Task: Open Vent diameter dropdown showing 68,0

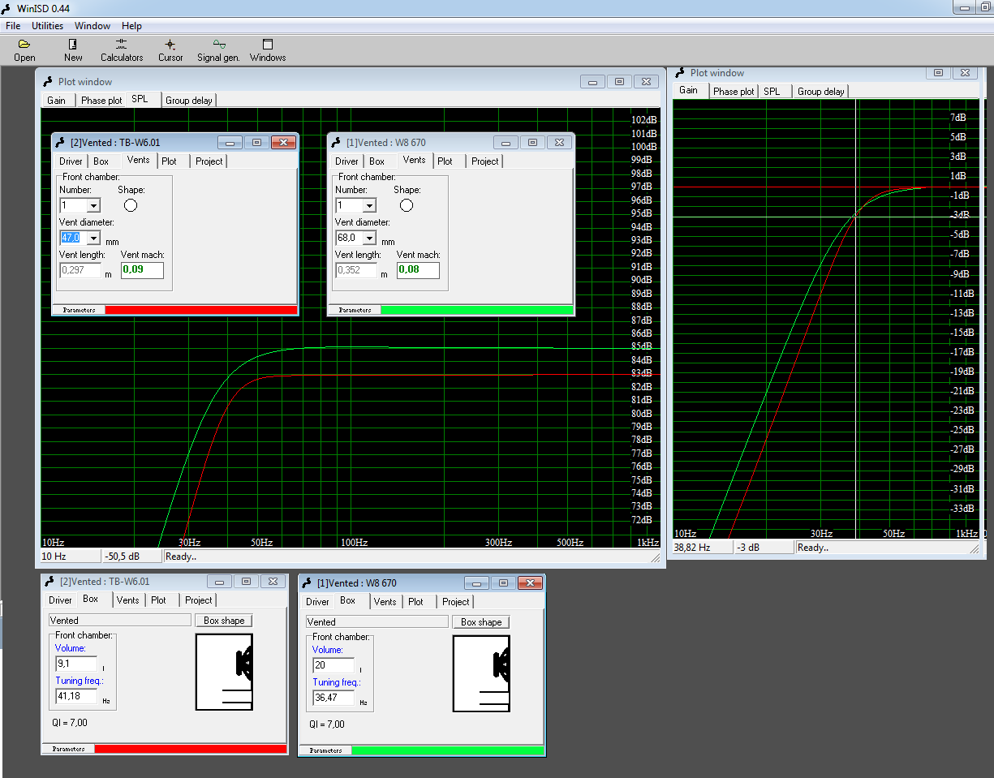Action: pyautogui.click(x=369, y=239)
